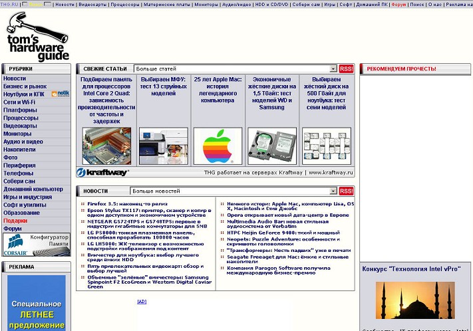Select Периферия in the sidebar

(19, 165)
